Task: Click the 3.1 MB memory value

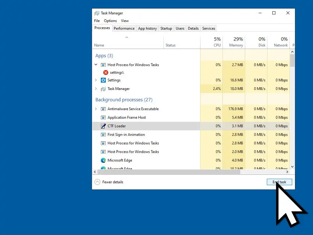Action: 237,126
